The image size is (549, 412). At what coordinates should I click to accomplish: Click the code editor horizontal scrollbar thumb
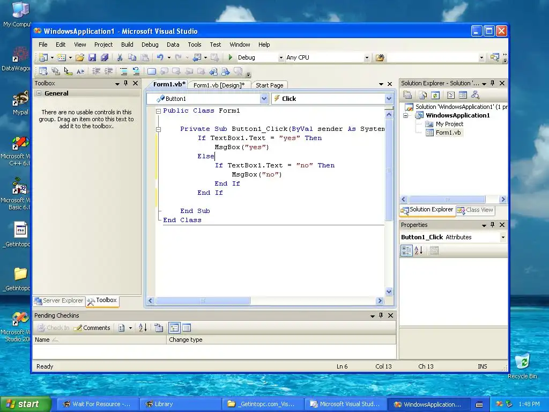coord(202,300)
